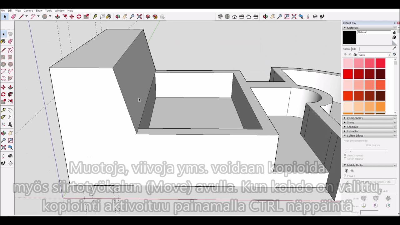This screenshot has height=225, width=400.
Task: Pick the Protractor tool in left palette
Action: pyautogui.click(x=3, y=117)
